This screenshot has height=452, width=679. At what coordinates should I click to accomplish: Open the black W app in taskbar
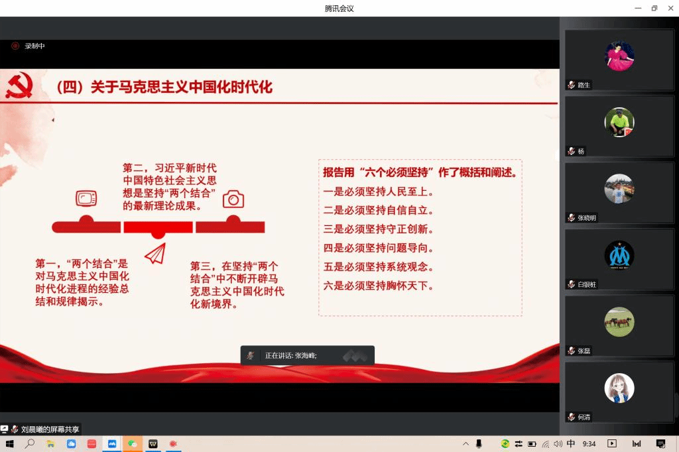(153, 444)
